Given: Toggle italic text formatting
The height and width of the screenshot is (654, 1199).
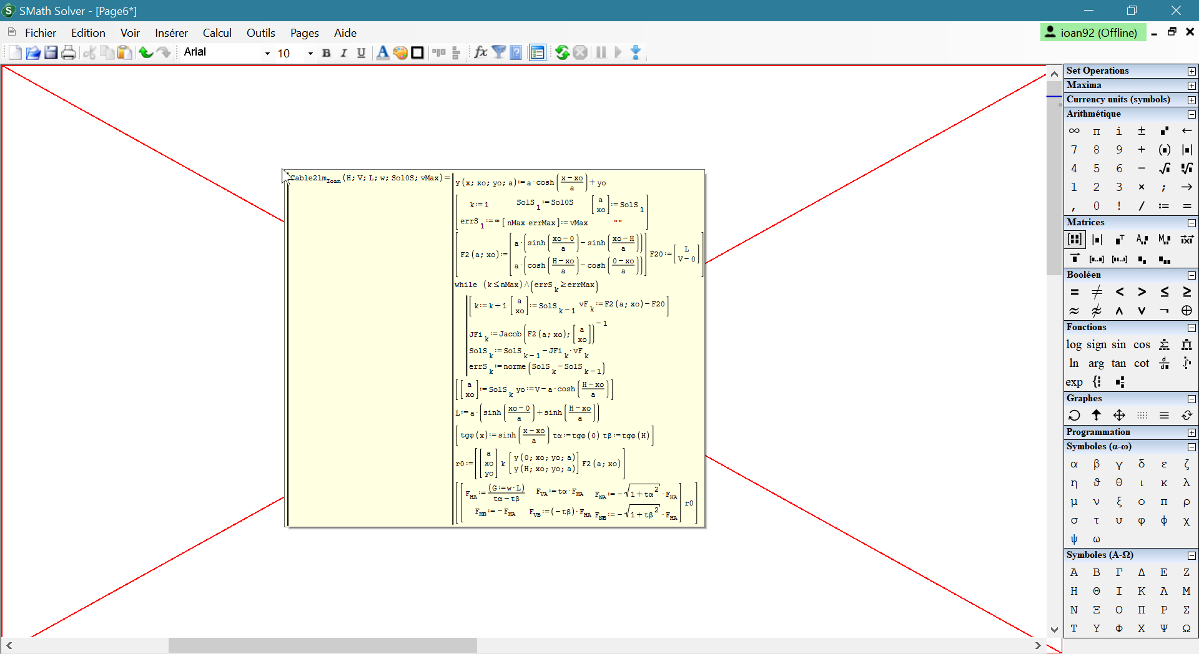Looking at the screenshot, I should pyautogui.click(x=343, y=53).
